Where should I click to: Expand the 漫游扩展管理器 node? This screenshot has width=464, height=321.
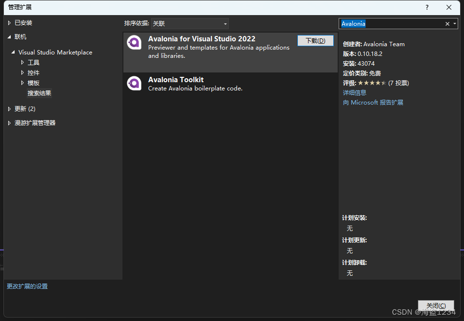[x=9, y=123]
